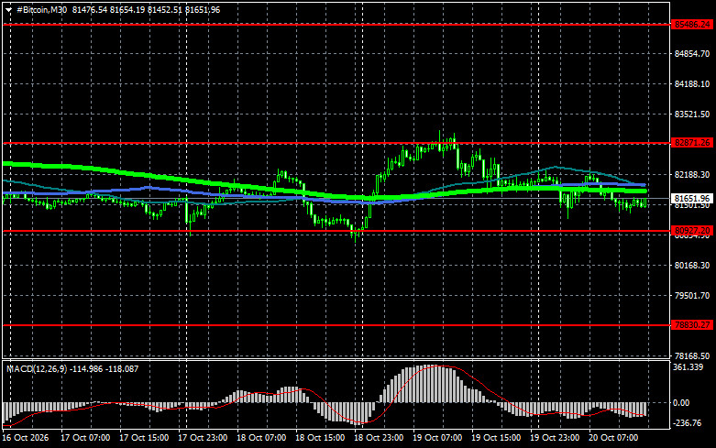This screenshot has width=716, height=448.
Task: Click the MACD(12,26,9) indicator label
Action: point(37,368)
